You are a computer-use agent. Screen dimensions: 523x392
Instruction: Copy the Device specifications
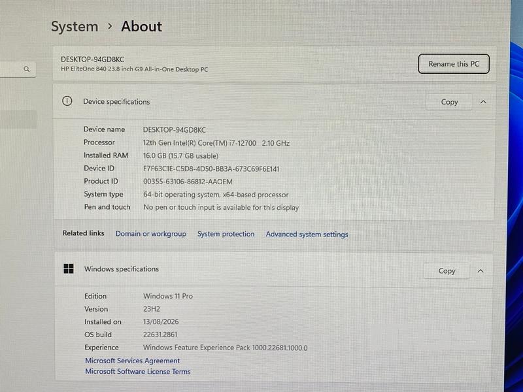(x=449, y=102)
